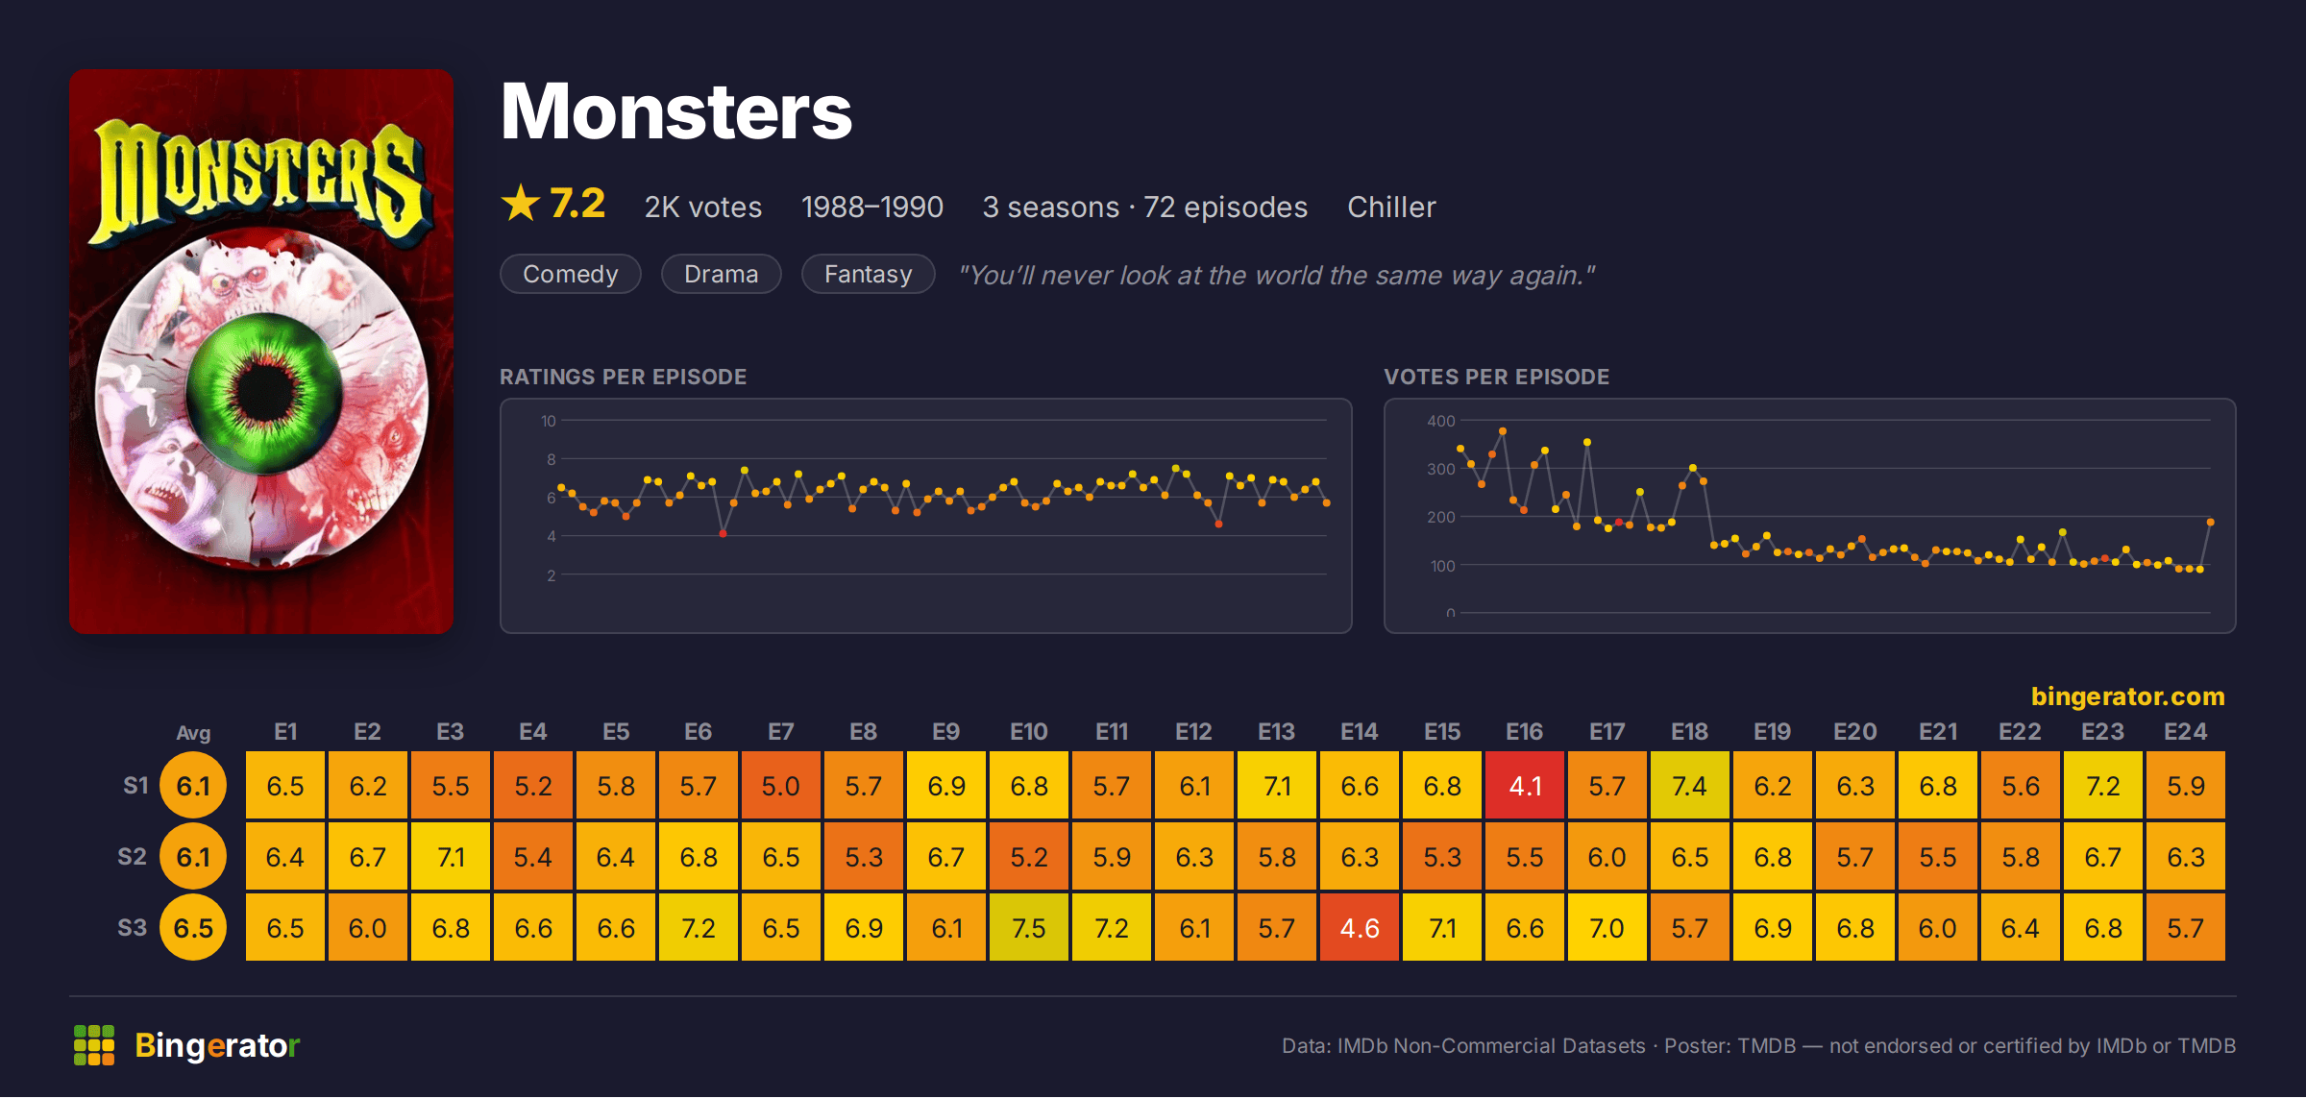The height and width of the screenshot is (1099, 2306).
Task: Open the Monsters poster thumbnail
Action: [261, 351]
